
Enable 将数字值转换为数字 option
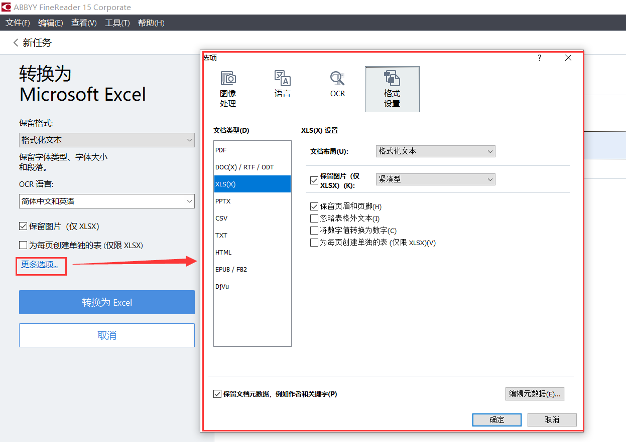pos(314,231)
